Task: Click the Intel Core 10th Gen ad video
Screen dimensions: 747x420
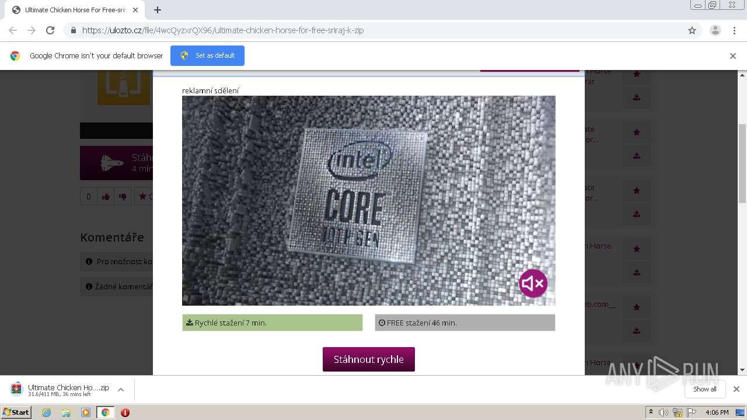Action: (x=368, y=201)
